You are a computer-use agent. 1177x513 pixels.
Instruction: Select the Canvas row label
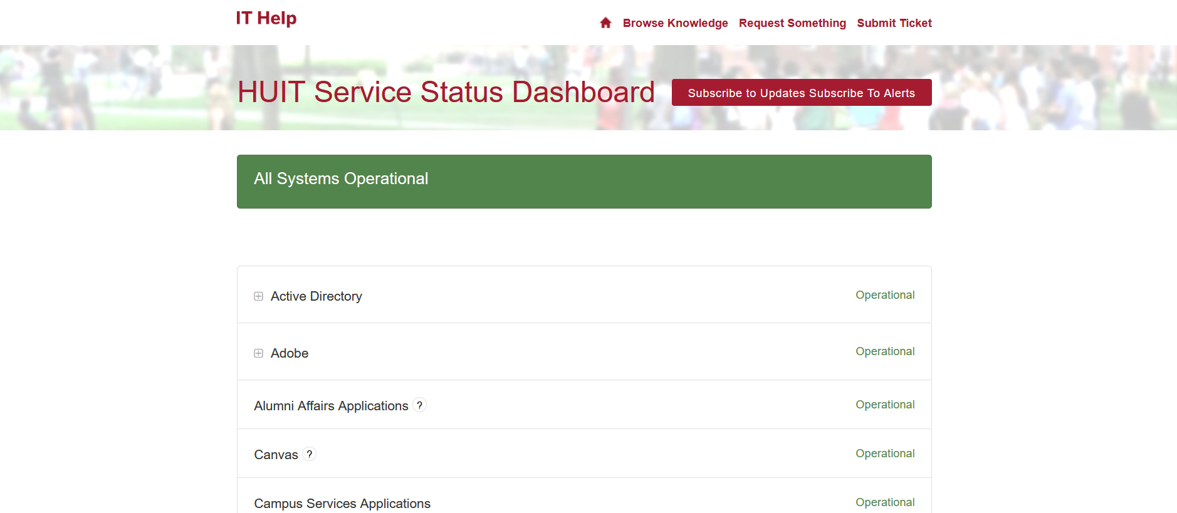click(x=276, y=455)
